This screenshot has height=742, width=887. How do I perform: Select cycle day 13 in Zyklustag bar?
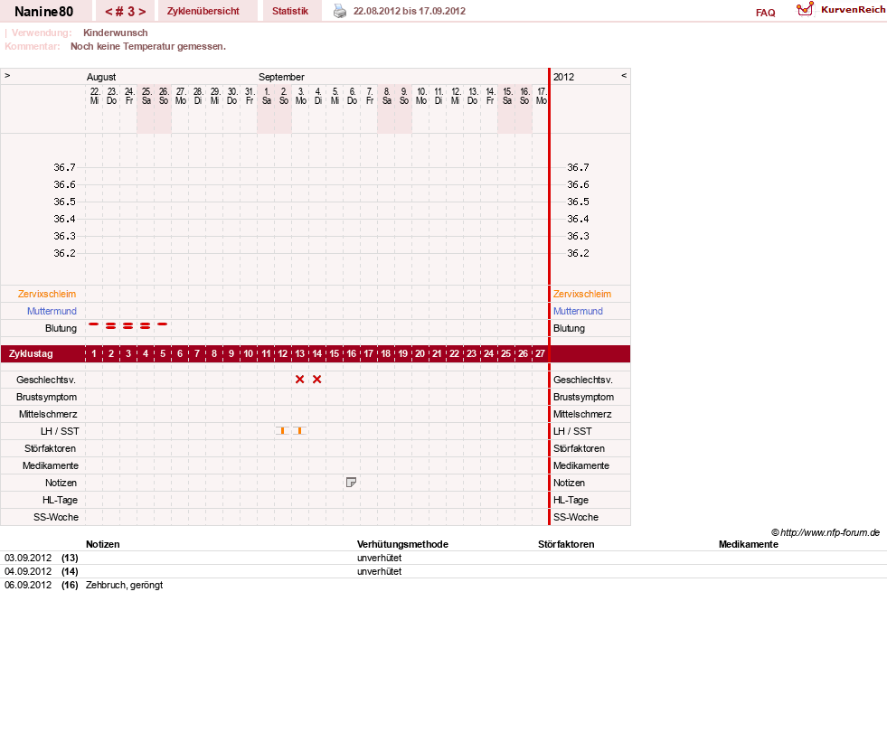click(x=300, y=353)
